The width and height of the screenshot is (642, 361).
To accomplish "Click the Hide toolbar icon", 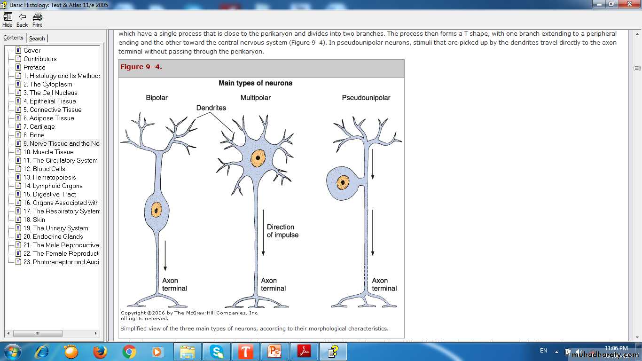I will 8,20.
